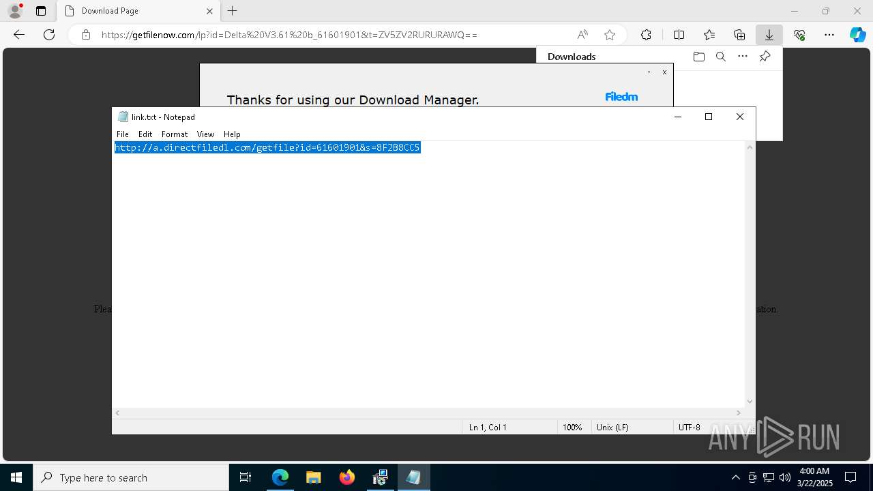
Task: Minimize the Download Manager popup dash
Action: point(649,72)
